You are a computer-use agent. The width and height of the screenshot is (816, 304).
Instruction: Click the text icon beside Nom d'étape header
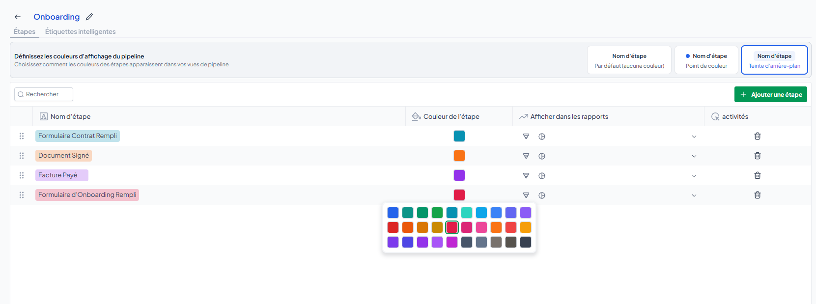click(44, 116)
